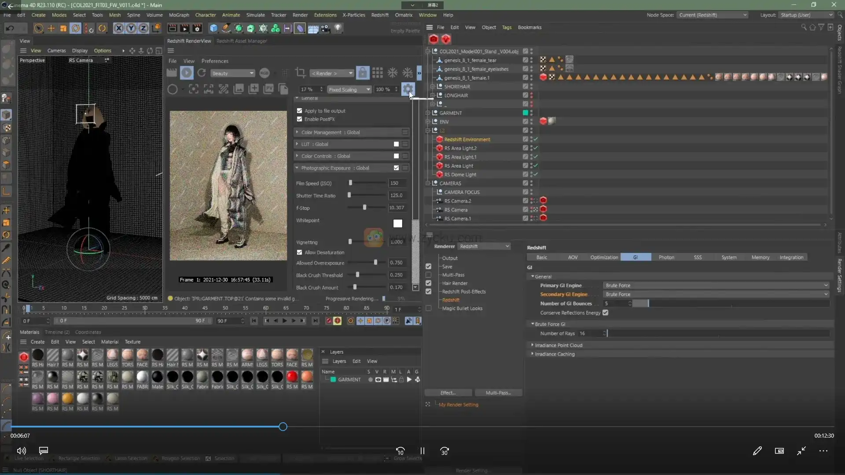845x475 pixels.
Task: Click the white Whitepoint color swatch
Action: [397, 223]
